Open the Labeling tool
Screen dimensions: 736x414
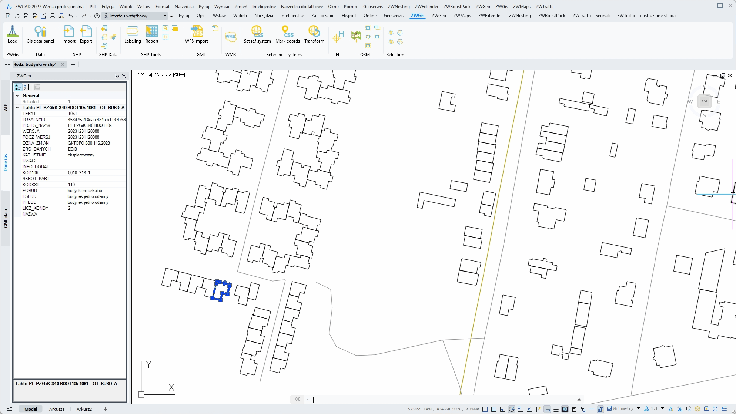(x=133, y=34)
